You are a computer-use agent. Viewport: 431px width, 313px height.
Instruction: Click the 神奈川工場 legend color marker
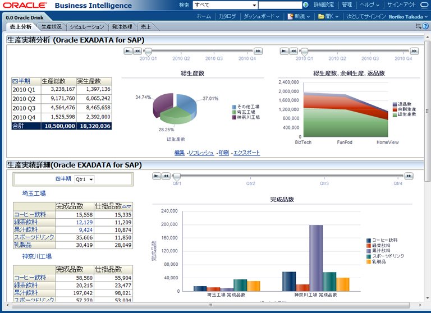tap(234, 117)
